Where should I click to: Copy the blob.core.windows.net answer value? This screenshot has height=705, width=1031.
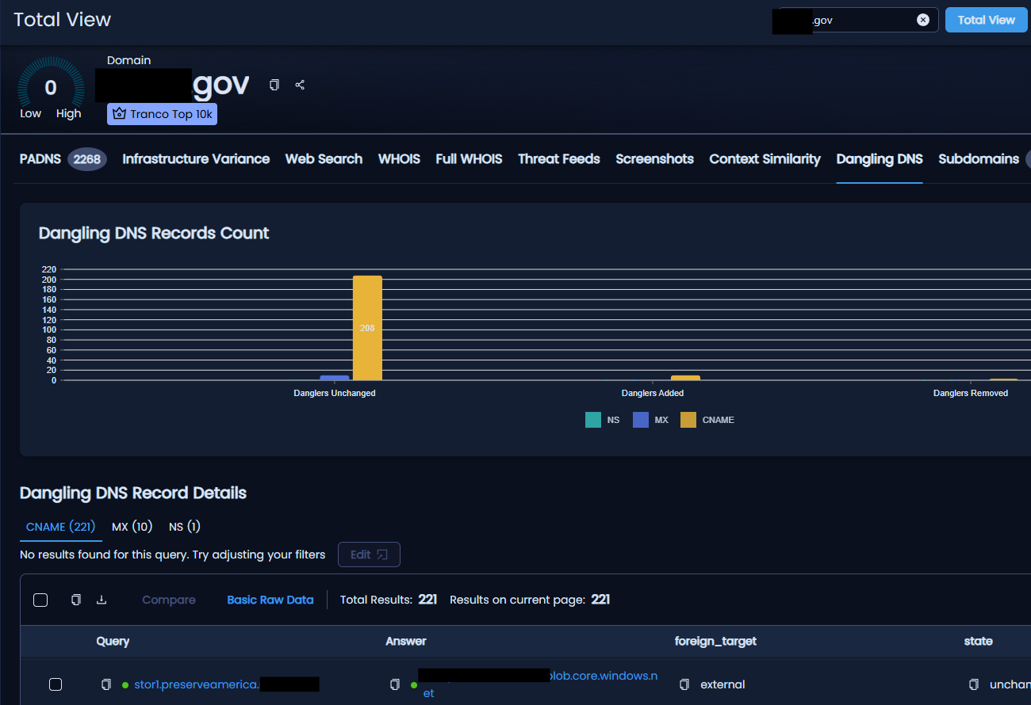pyautogui.click(x=395, y=684)
